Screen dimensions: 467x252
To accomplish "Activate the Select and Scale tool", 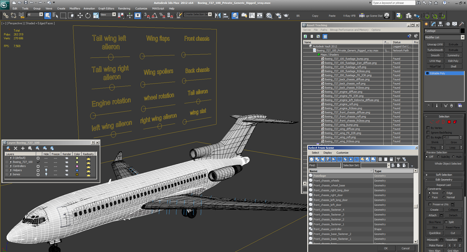I will tap(96, 15).
